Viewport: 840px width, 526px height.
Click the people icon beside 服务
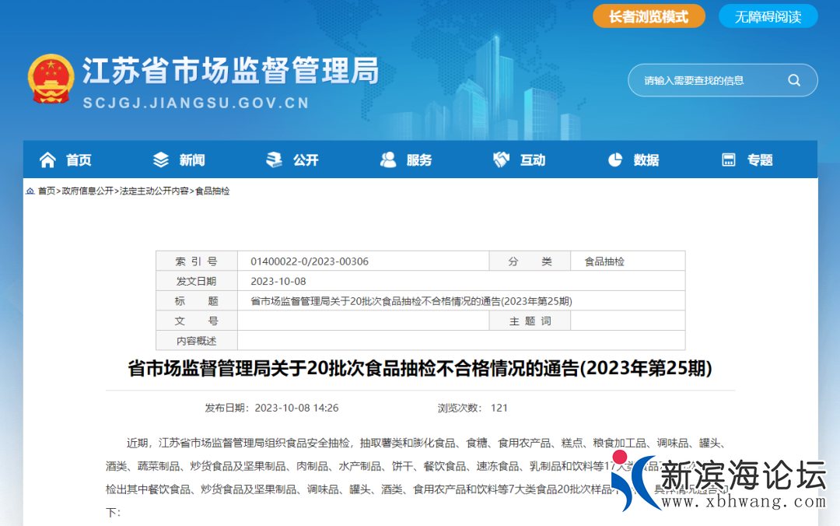point(388,160)
